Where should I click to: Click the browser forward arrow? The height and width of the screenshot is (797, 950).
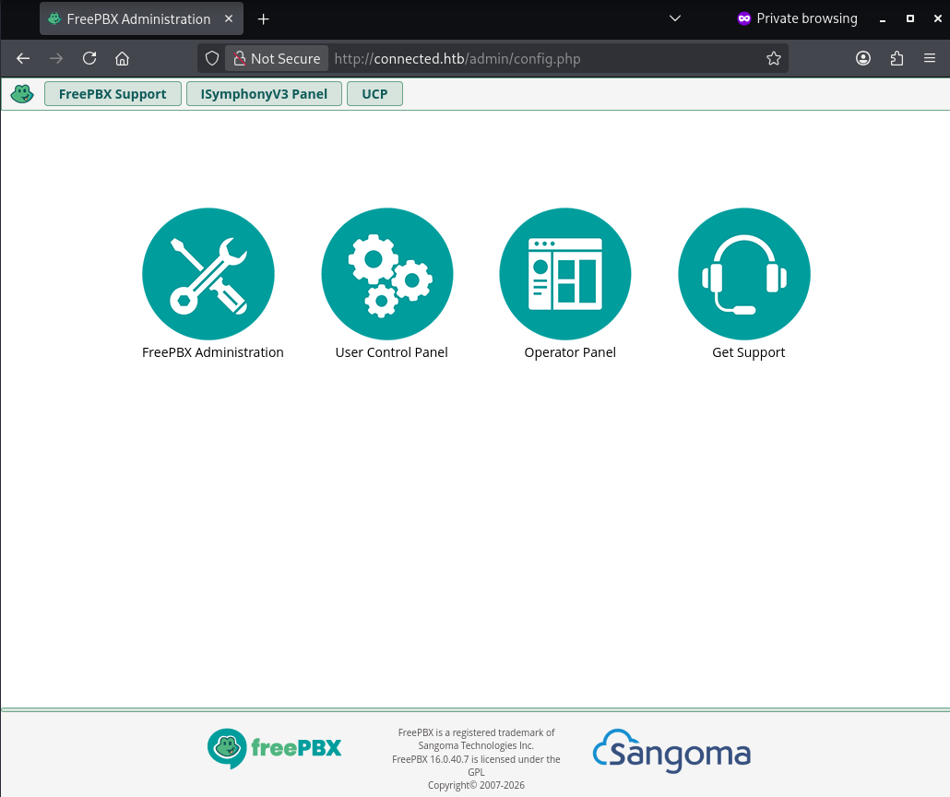tap(55, 58)
